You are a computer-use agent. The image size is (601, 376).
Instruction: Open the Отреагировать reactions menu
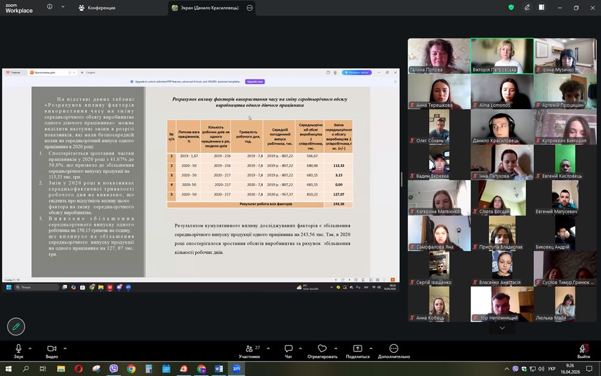323,350
